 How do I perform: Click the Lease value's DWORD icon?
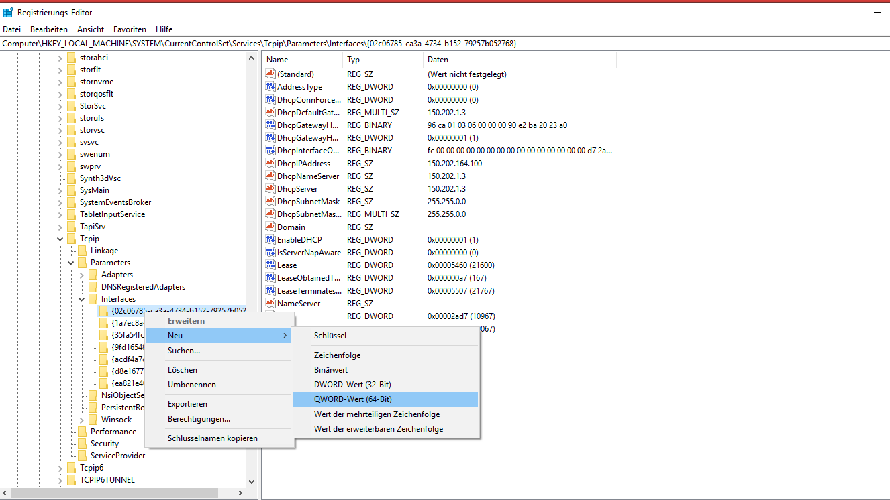point(270,265)
